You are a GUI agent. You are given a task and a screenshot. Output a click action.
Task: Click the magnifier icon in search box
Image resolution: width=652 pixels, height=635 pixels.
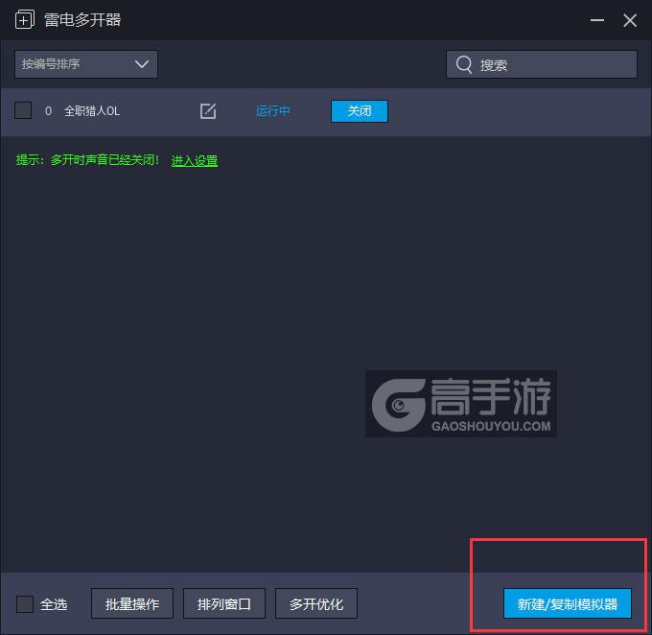464,64
